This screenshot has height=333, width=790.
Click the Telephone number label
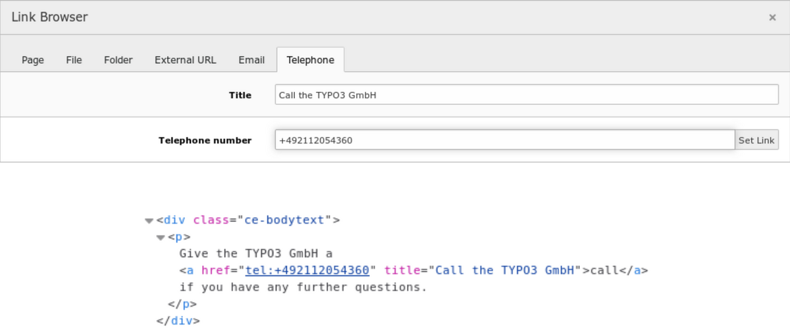[x=205, y=140]
